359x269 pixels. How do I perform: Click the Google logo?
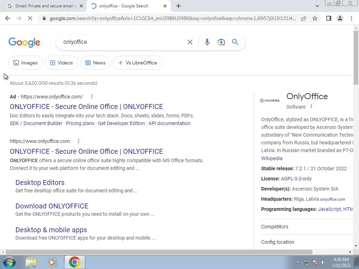click(25, 42)
